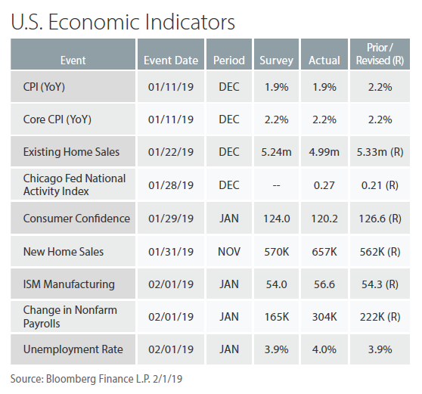This screenshot has width=422, height=394.
Task: Click the 304K actual payrolls value
Action: pos(324,317)
